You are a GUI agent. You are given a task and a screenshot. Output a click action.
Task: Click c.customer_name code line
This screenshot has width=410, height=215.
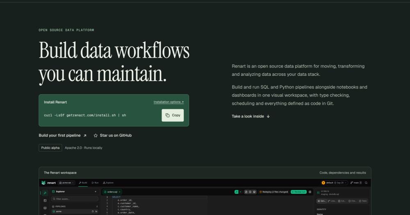pyautogui.click(x=128, y=206)
